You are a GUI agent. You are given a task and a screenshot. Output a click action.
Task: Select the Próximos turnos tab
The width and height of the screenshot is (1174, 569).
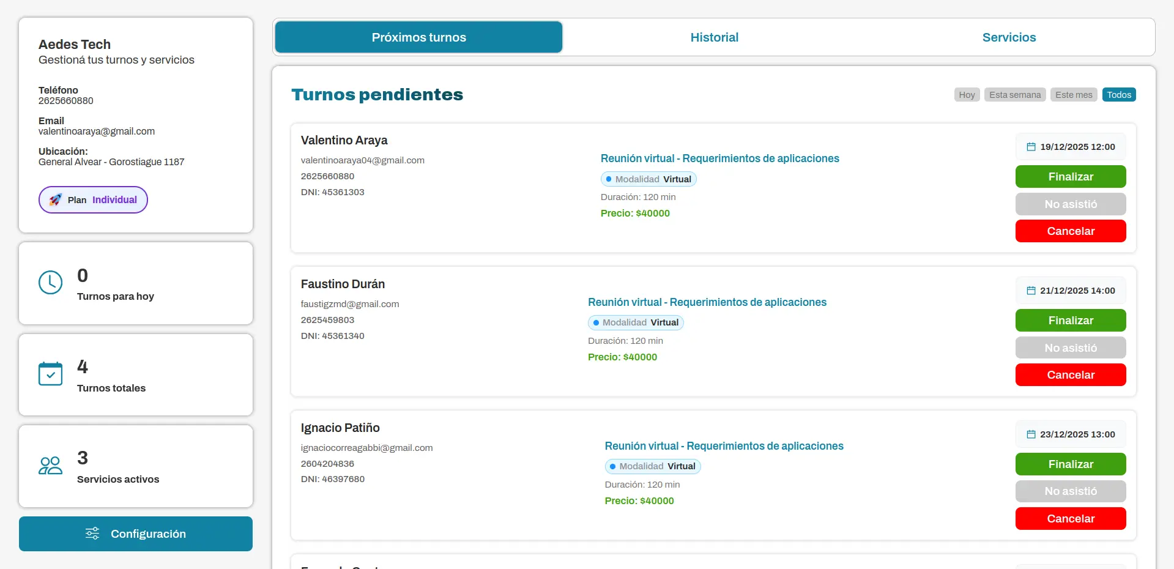click(418, 37)
